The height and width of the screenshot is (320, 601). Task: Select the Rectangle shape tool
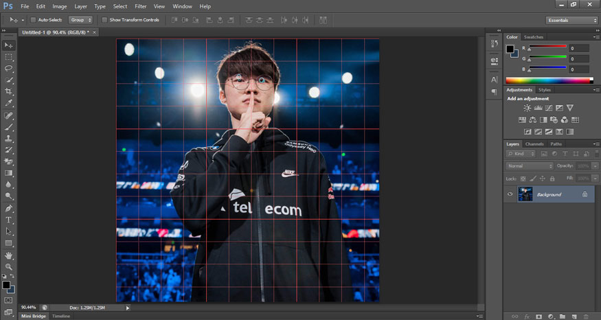[8, 243]
